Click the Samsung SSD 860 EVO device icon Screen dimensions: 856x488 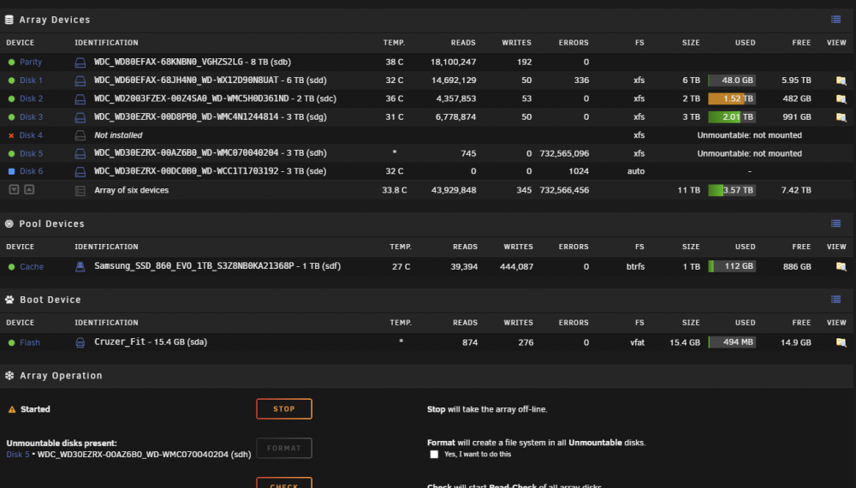click(80, 266)
